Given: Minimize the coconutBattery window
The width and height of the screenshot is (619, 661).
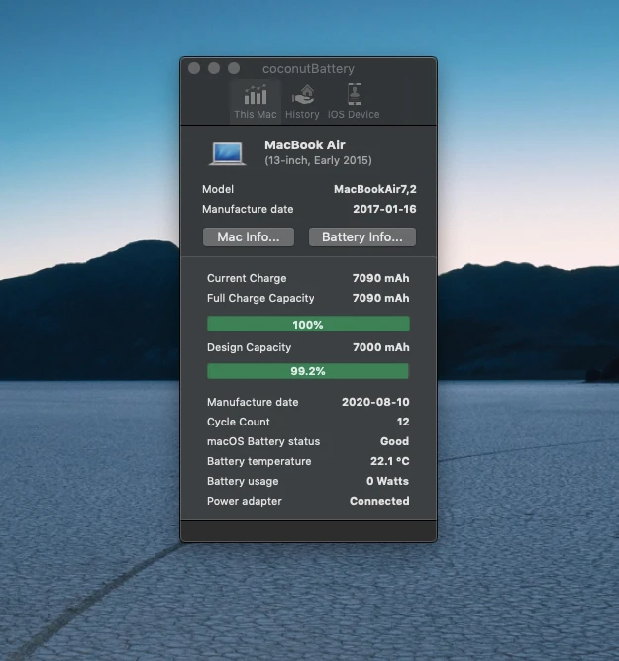Looking at the screenshot, I should 214,68.
